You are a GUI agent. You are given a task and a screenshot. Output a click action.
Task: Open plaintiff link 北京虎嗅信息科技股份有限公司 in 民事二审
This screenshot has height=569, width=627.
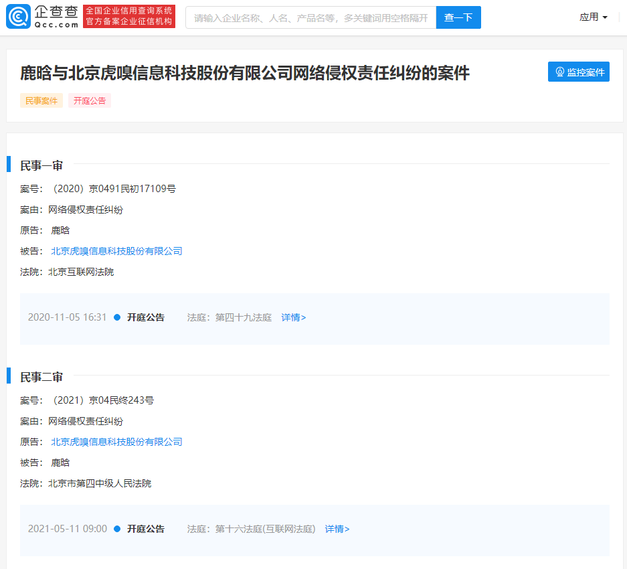coord(116,442)
